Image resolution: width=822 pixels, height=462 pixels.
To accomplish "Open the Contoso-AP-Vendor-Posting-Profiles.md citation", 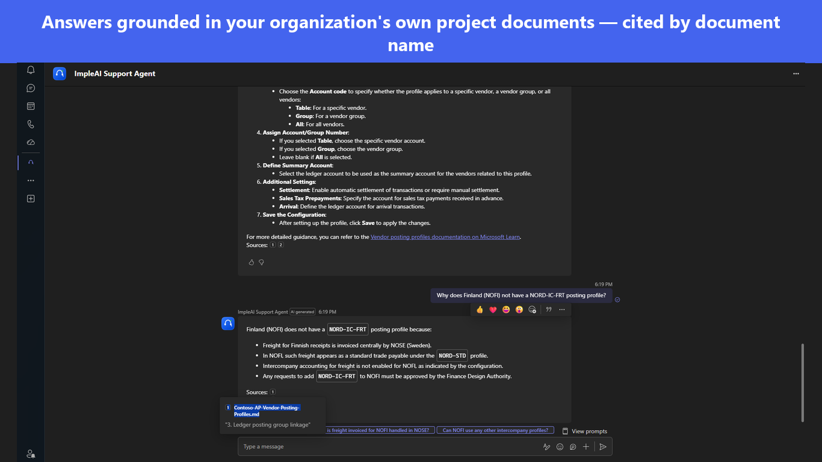I will pyautogui.click(x=267, y=411).
